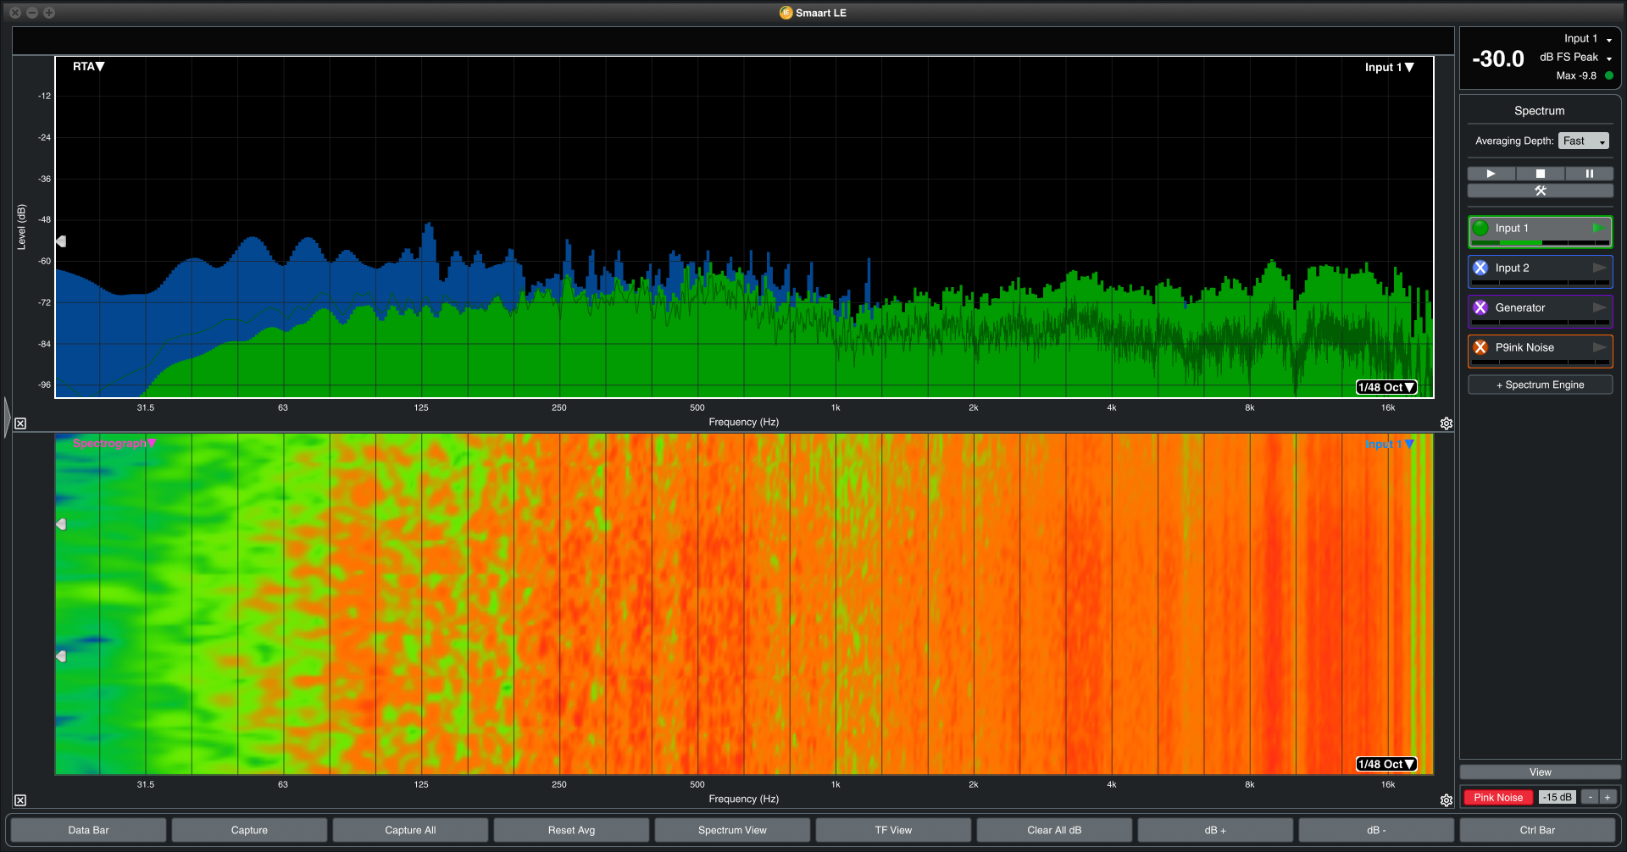
Task: Open level meter Input 1 source dropdown
Action: click(x=1588, y=39)
